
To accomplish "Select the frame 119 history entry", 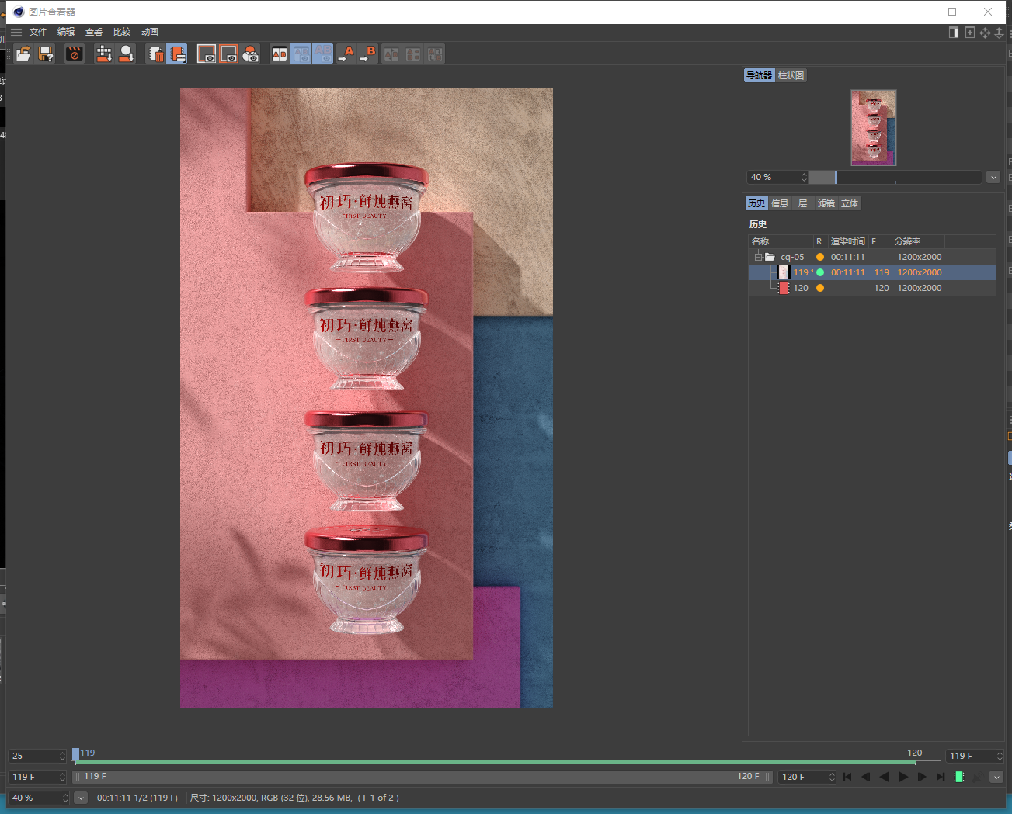I will pos(872,272).
